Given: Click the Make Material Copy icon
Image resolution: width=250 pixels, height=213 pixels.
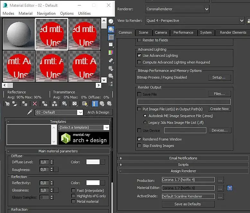Looking at the screenshot, I should [x=45, y=104].
